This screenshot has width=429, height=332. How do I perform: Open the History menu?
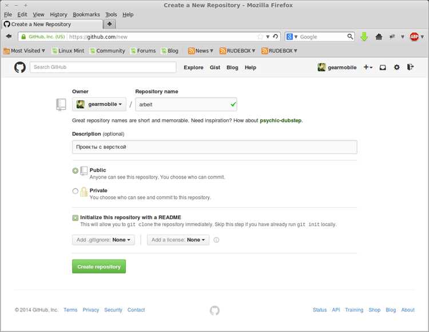click(x=58, y=14)
